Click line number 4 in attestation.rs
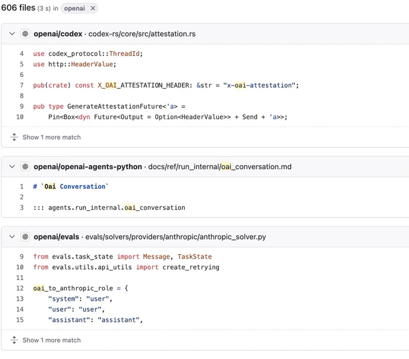 [x=22, y=54]
